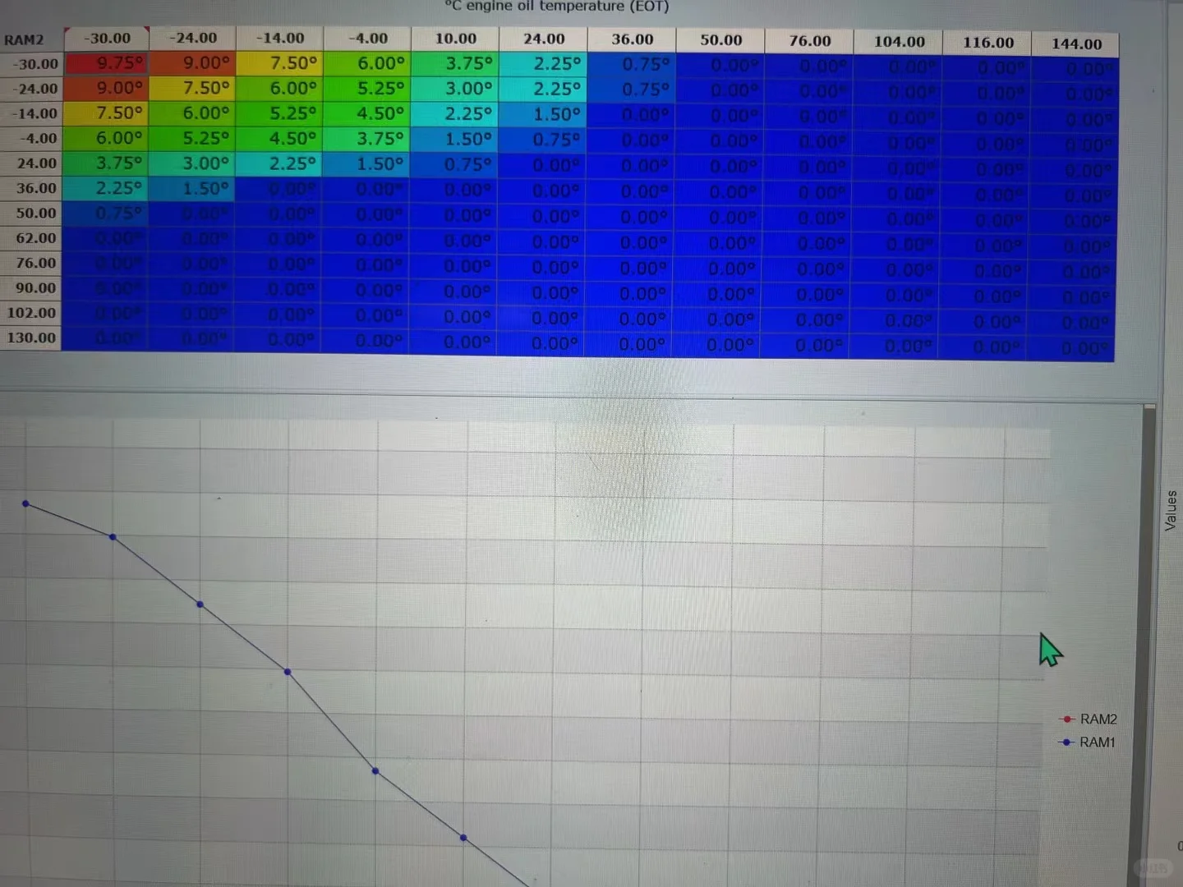Click the engine oil temperature (EOT) axis title
This screenshot has height=887, width=1183.
[x=557, y=6]
